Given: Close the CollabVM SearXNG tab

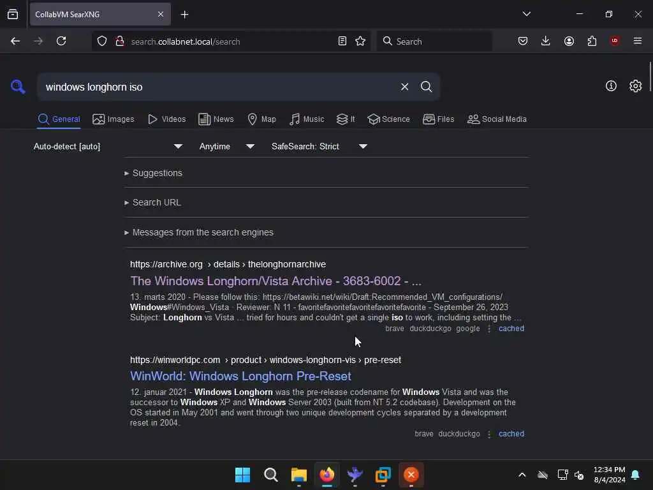Looking at the screenshot, I should 160,14.
